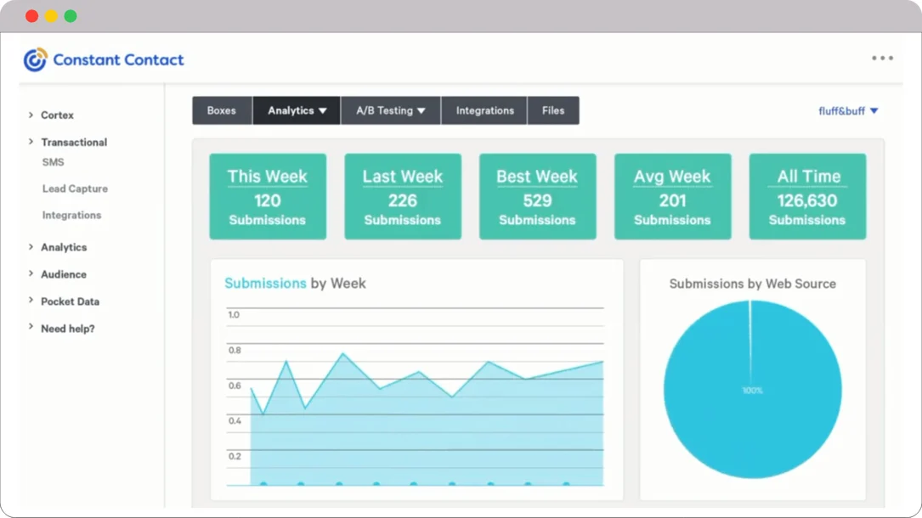This screenshot has height=518, width=922.
Task: Click the Constant Contact logo icon
Action: [35, 59]
